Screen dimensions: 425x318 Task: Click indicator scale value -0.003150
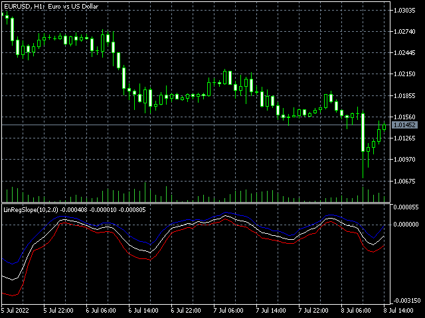[x=406, y=301]
